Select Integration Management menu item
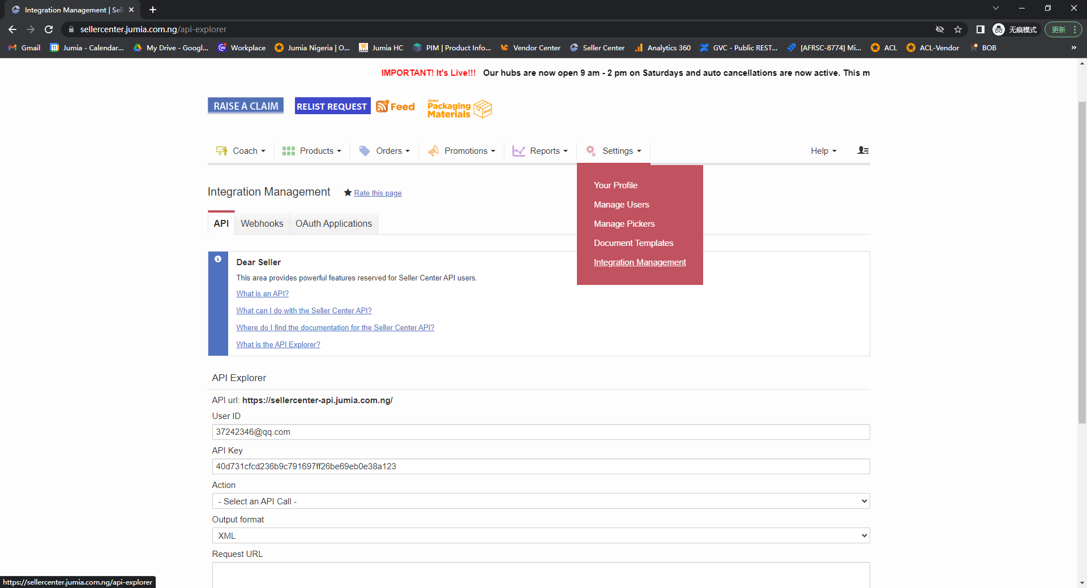The height and width of the screenshot is (588, 1087). tap(640, 262)
